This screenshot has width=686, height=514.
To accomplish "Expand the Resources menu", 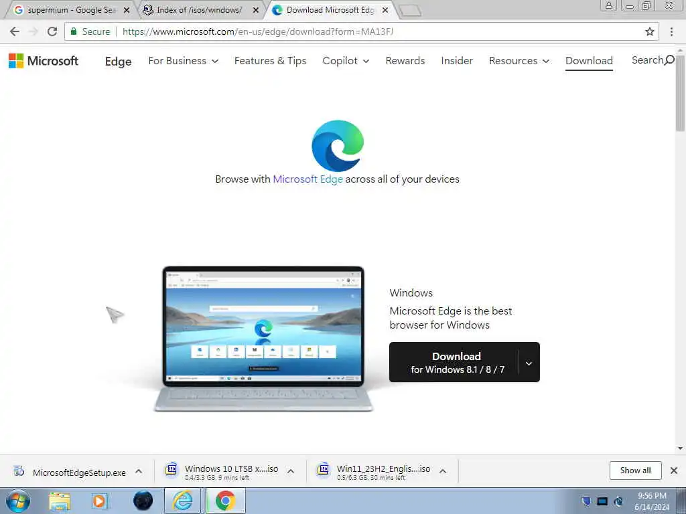I will tap(519, 61).
